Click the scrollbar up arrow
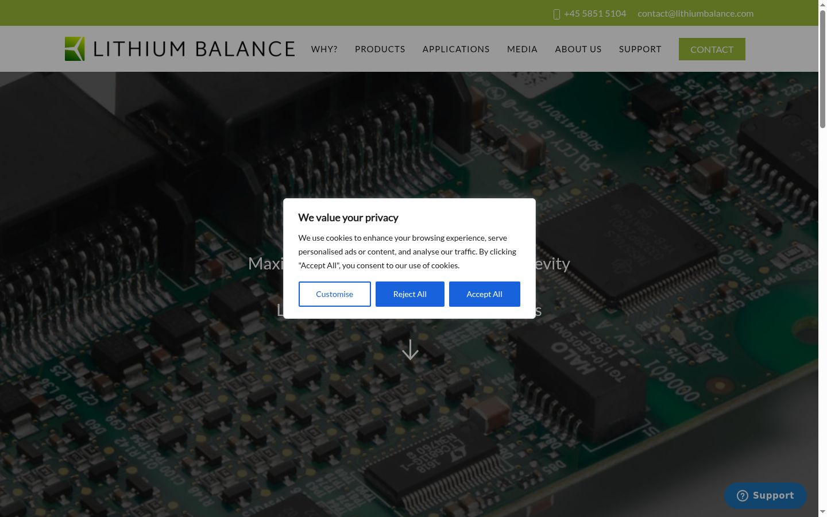This screenshot has height=517, width=827. [x=822, y=5]
